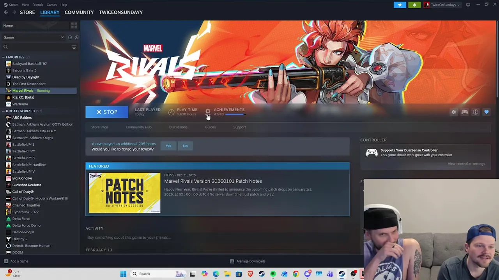Click the activity 'Say something' input field
This screenshot has height=280, width=499.
pyautogui.click(x=218, y=238)
